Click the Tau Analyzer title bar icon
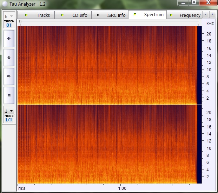 [x=4, y=3]
